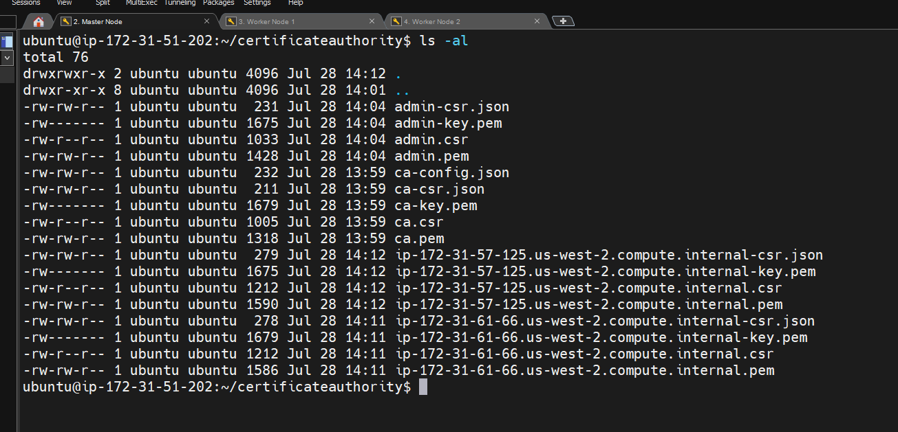Close the Worker Node 1 tab

372,21
